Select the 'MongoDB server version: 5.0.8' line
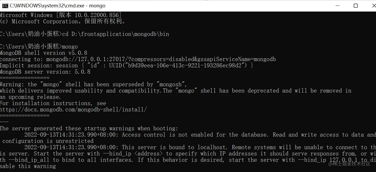The height and width of the screenshot is (172, 376). (45, 72)
